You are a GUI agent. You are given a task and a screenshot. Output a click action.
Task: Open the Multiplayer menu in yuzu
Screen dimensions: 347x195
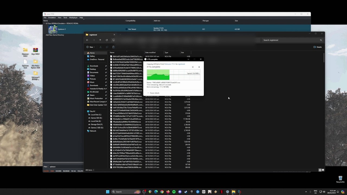click(x=73, y=18)
